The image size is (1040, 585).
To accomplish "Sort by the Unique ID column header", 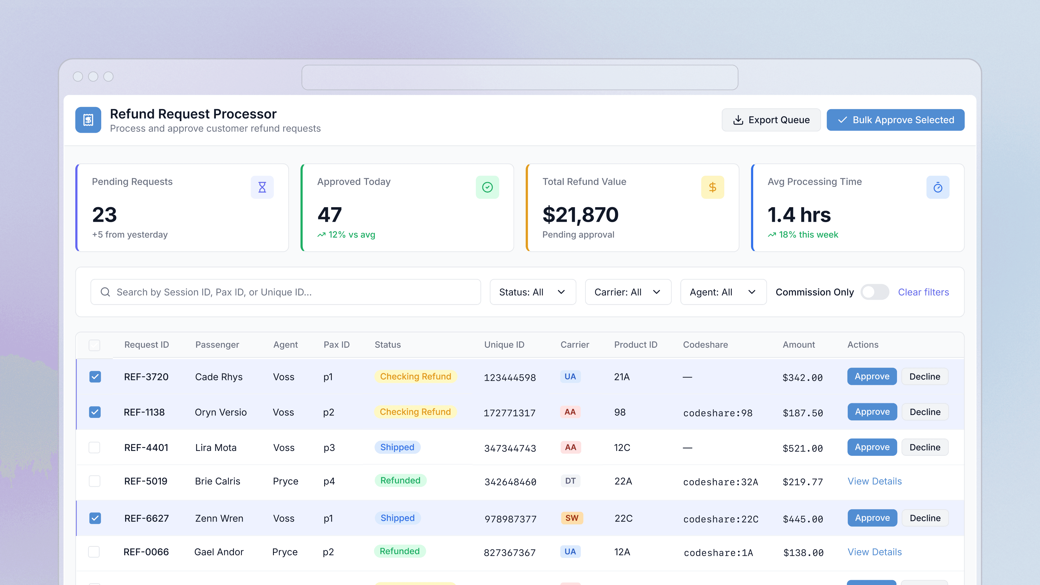I will [x=504, y=345].
